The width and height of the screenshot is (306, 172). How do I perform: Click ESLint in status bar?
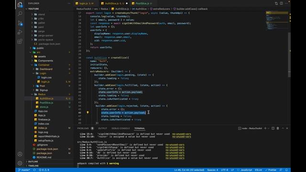258,170
